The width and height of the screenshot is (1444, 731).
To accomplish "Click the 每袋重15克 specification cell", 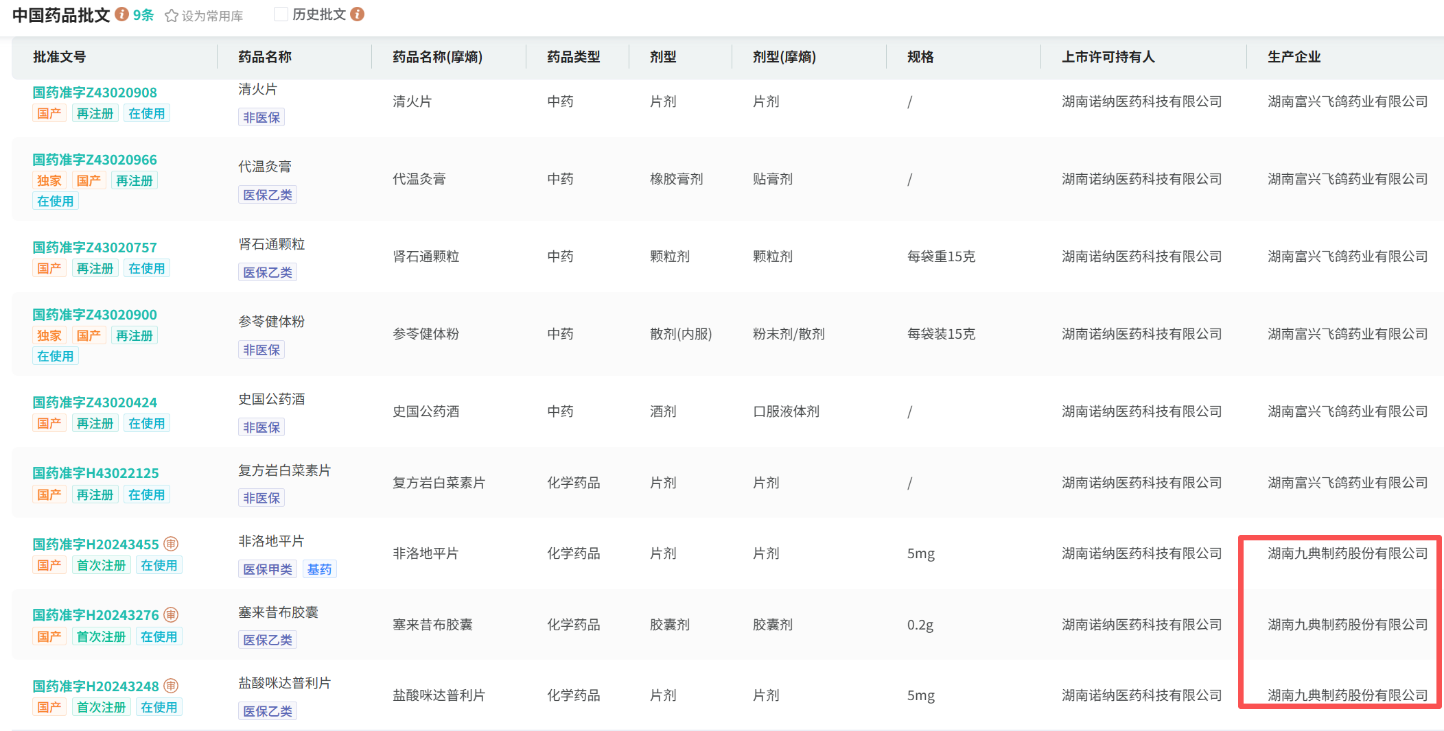I will click(x=941, y=256).
